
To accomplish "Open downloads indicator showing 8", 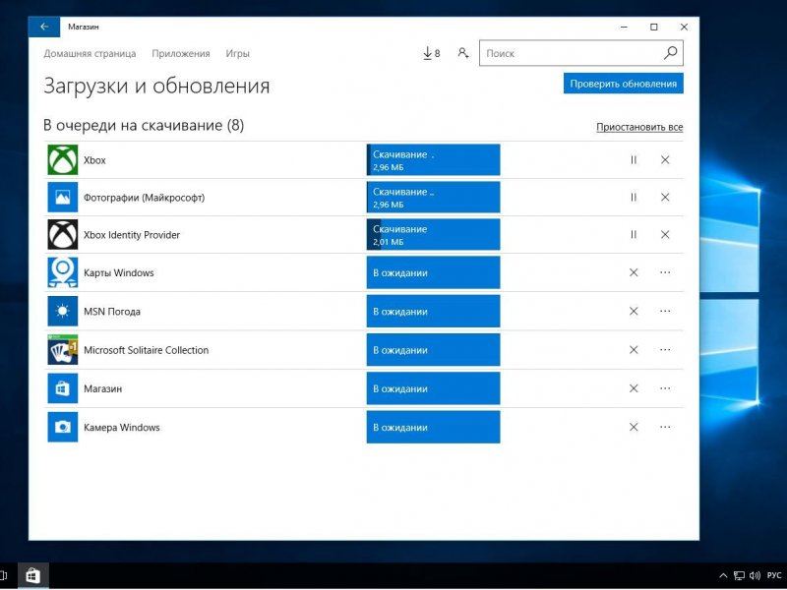I will tap(432, 53).
